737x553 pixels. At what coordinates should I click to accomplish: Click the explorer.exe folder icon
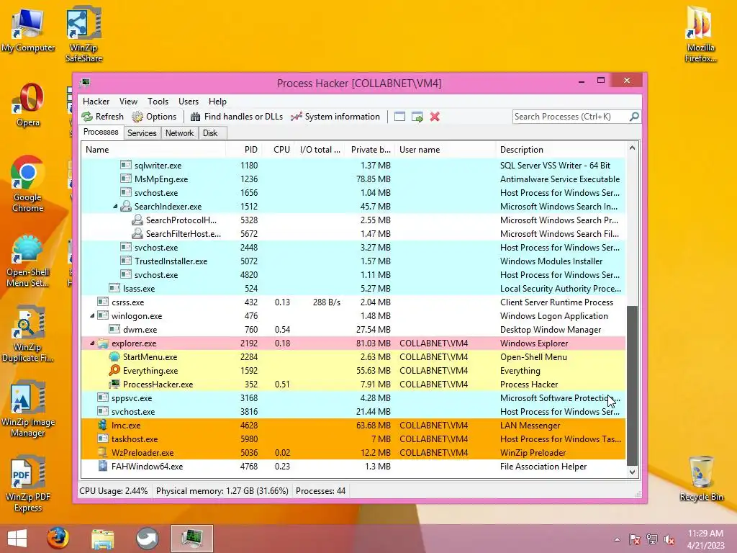click(x=103, y=343)
